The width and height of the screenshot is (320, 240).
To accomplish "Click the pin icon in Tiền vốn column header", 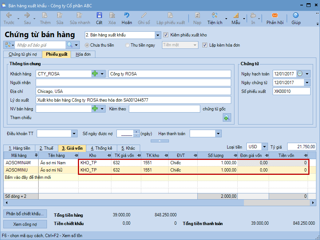I will 305,156.
